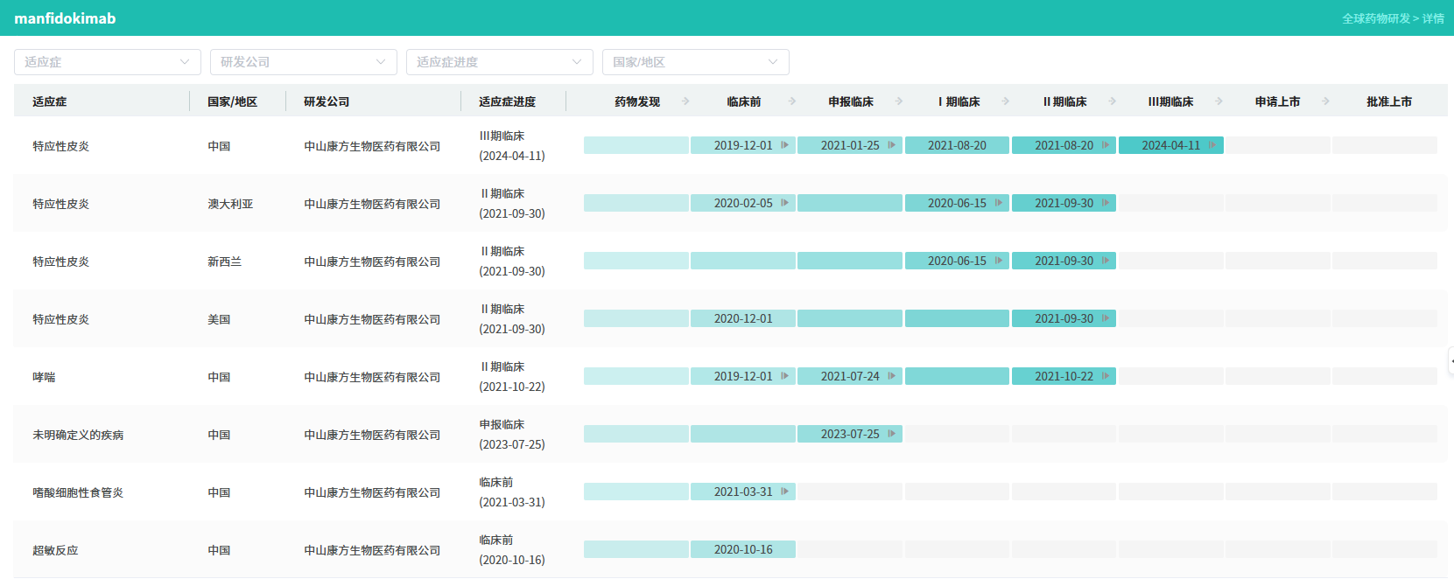
Task: Expand the 国家/地区 filter dropdown
Action: tap(695, 62)
